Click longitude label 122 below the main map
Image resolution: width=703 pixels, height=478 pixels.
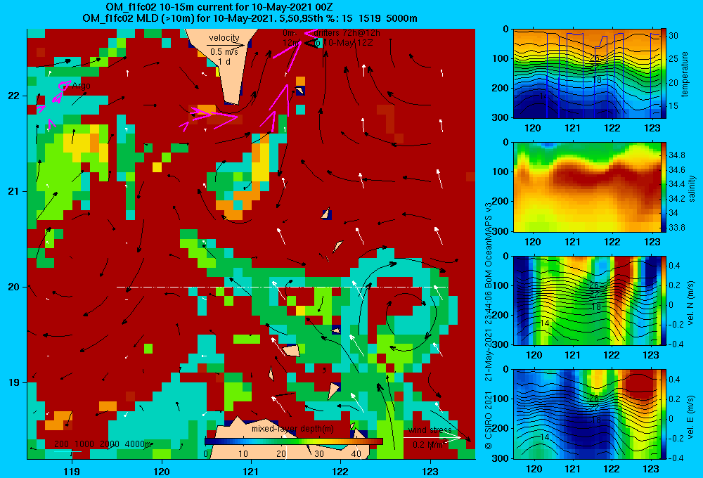[341, 471]
